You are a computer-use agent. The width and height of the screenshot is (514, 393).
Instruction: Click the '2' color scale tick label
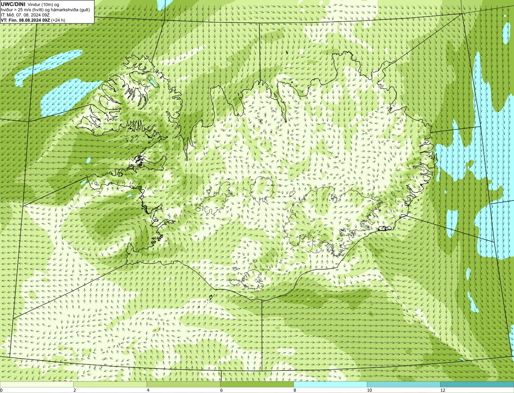(75, 390)
